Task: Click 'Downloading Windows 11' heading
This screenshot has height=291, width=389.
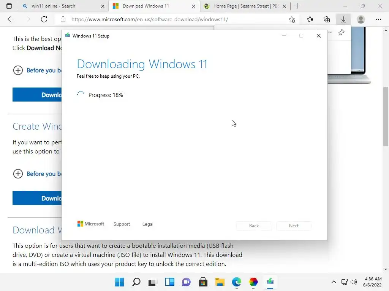Action: click(142, 64)
